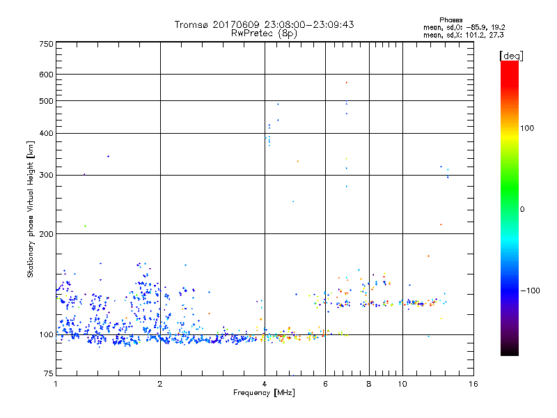The height and width of the screenshot is (418, 557).
Task: Click the '[deg]' colorbar unit label
Action: click(x=511, y=56)
